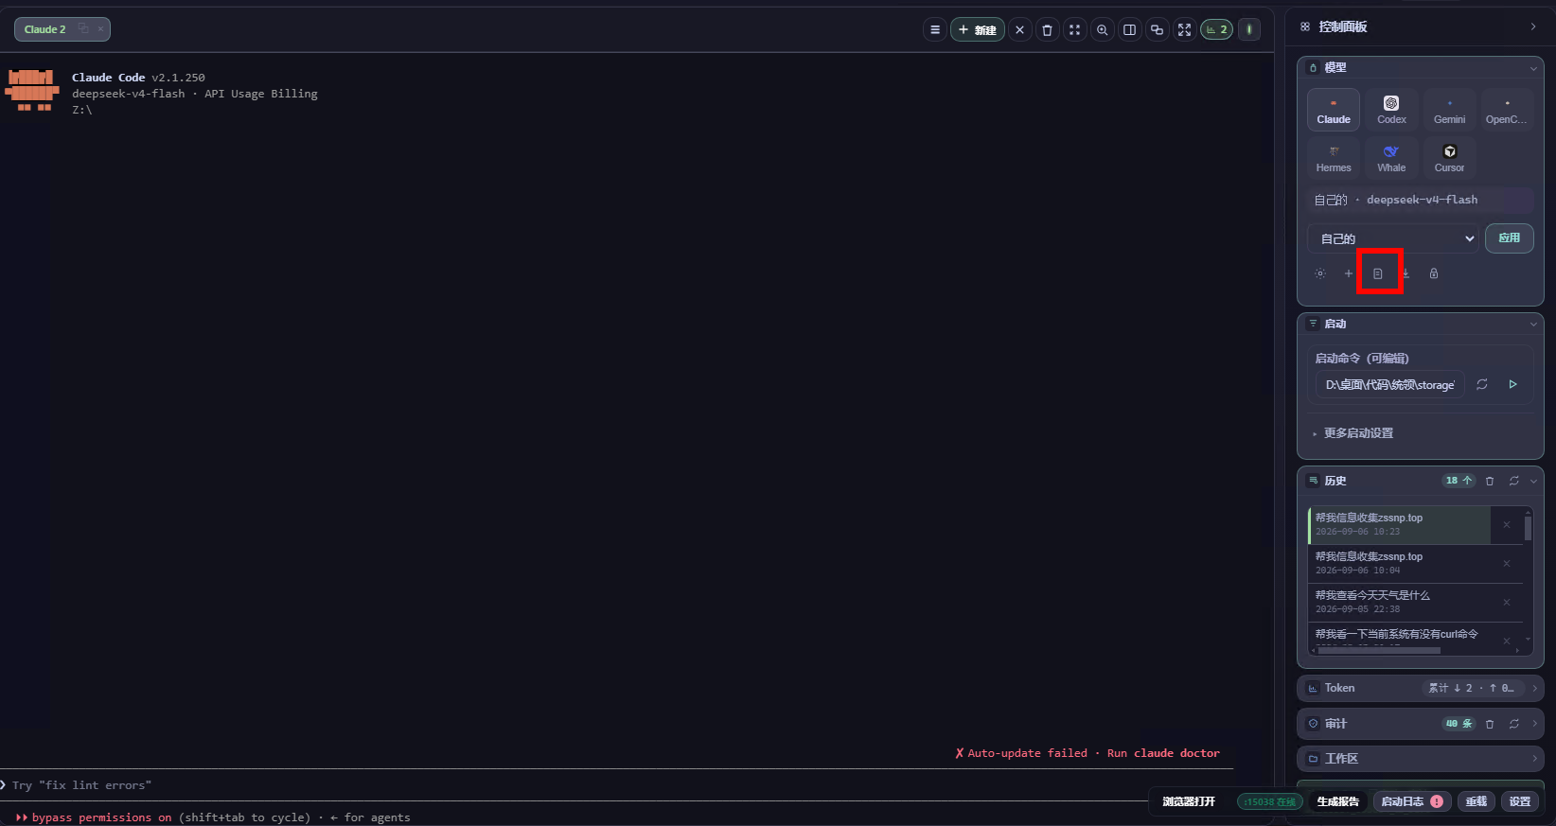Click into the 启动命令 input field
The image size is (1556, 826).
(x=1389, y=385)
